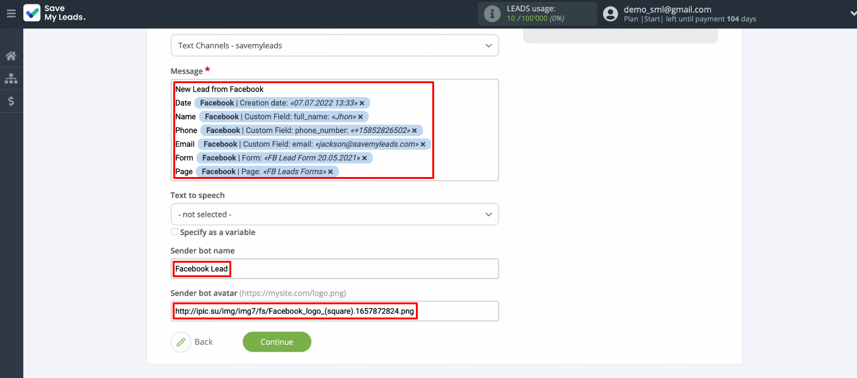This screenshot has width=857, height=378.
Task: Open the Text to speech dropdown
Action: pos(335,214)
